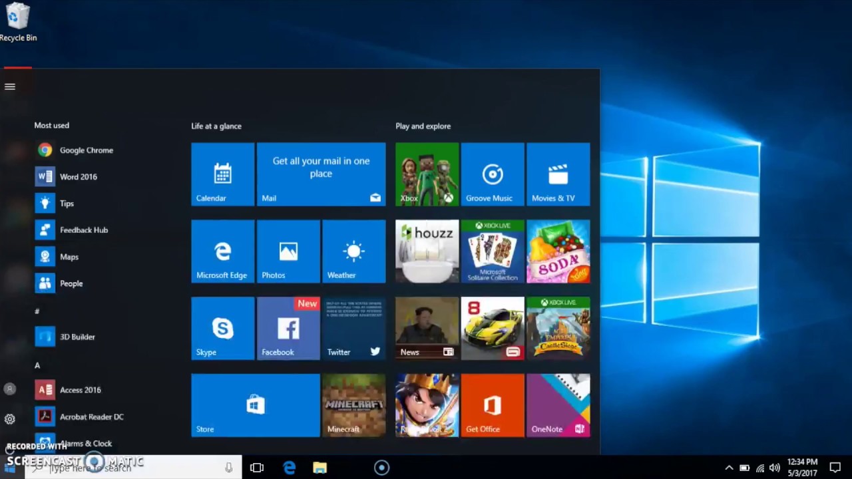Viewport: 852px width, 479px height.
Task: Open the Calendar tile
Action: pos(222,174)
